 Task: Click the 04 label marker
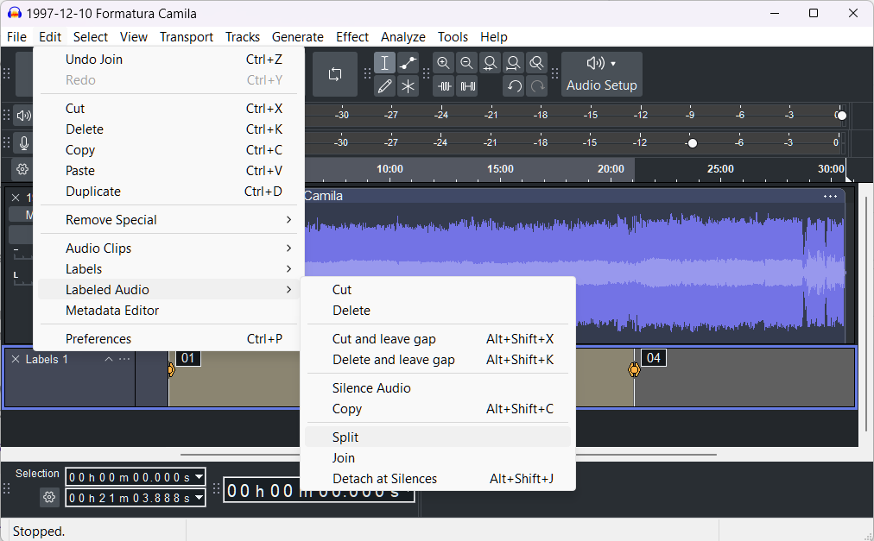(x=653, y=358)
